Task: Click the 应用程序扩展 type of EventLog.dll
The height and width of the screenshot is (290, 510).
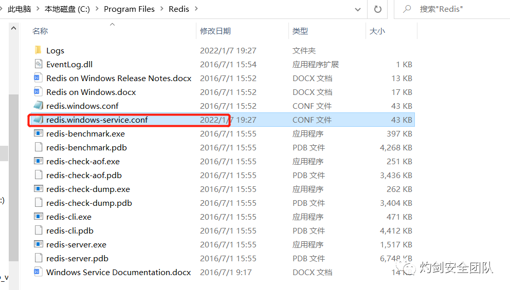Action: point(316,64)
